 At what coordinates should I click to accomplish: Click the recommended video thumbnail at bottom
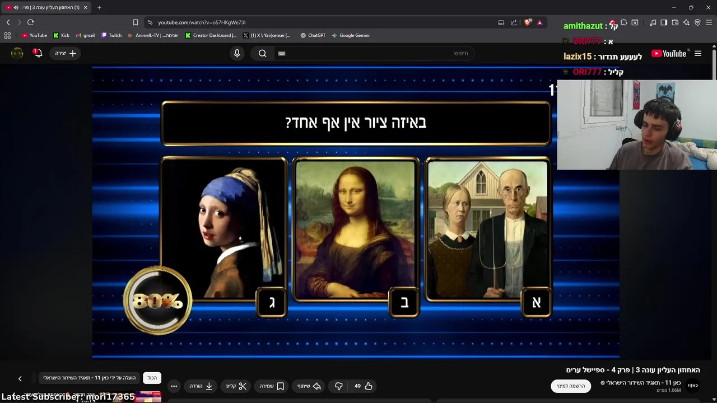[x=148, y=396]
